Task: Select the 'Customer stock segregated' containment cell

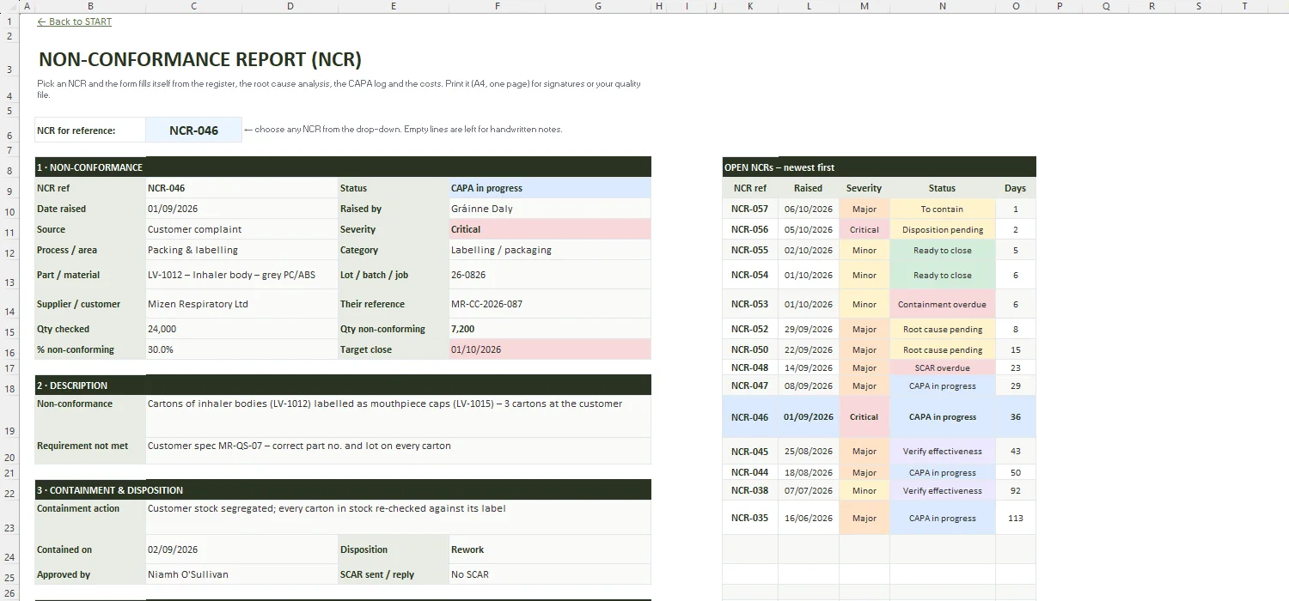Action: coord(399,517)
